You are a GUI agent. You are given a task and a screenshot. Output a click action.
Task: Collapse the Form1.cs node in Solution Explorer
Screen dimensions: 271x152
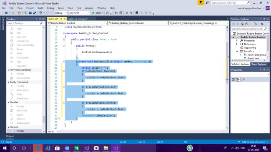237,51
